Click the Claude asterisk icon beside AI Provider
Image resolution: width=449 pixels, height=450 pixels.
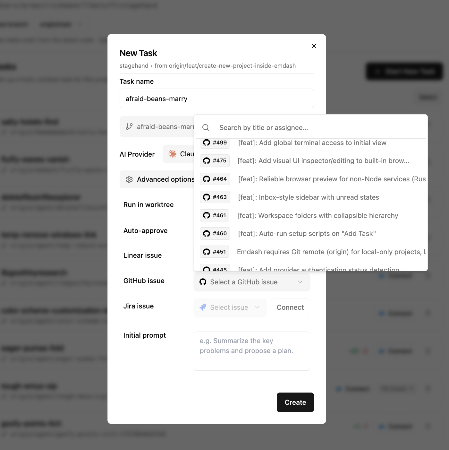(x=173, y=154)
